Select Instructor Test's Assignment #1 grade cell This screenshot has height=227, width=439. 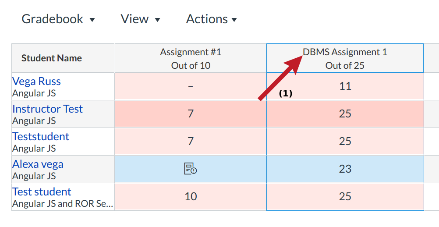pos(191,113)
